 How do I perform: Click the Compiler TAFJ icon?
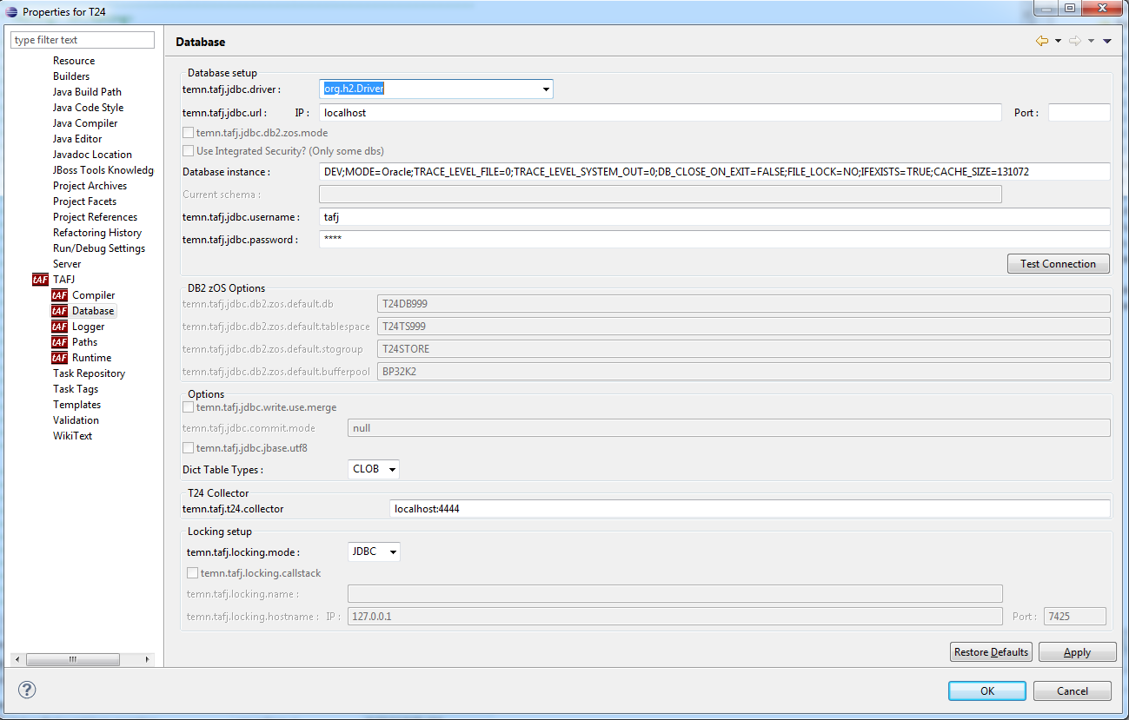coord(59,295)
